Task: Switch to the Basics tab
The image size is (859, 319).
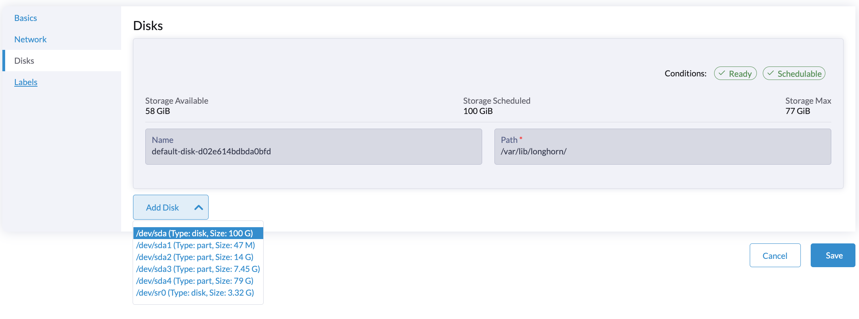Action: 26,18
